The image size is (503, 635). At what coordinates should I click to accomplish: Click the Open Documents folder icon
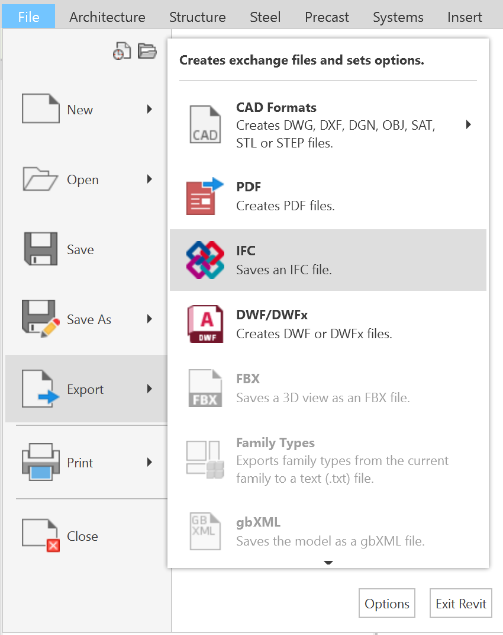tap(147, 51)
